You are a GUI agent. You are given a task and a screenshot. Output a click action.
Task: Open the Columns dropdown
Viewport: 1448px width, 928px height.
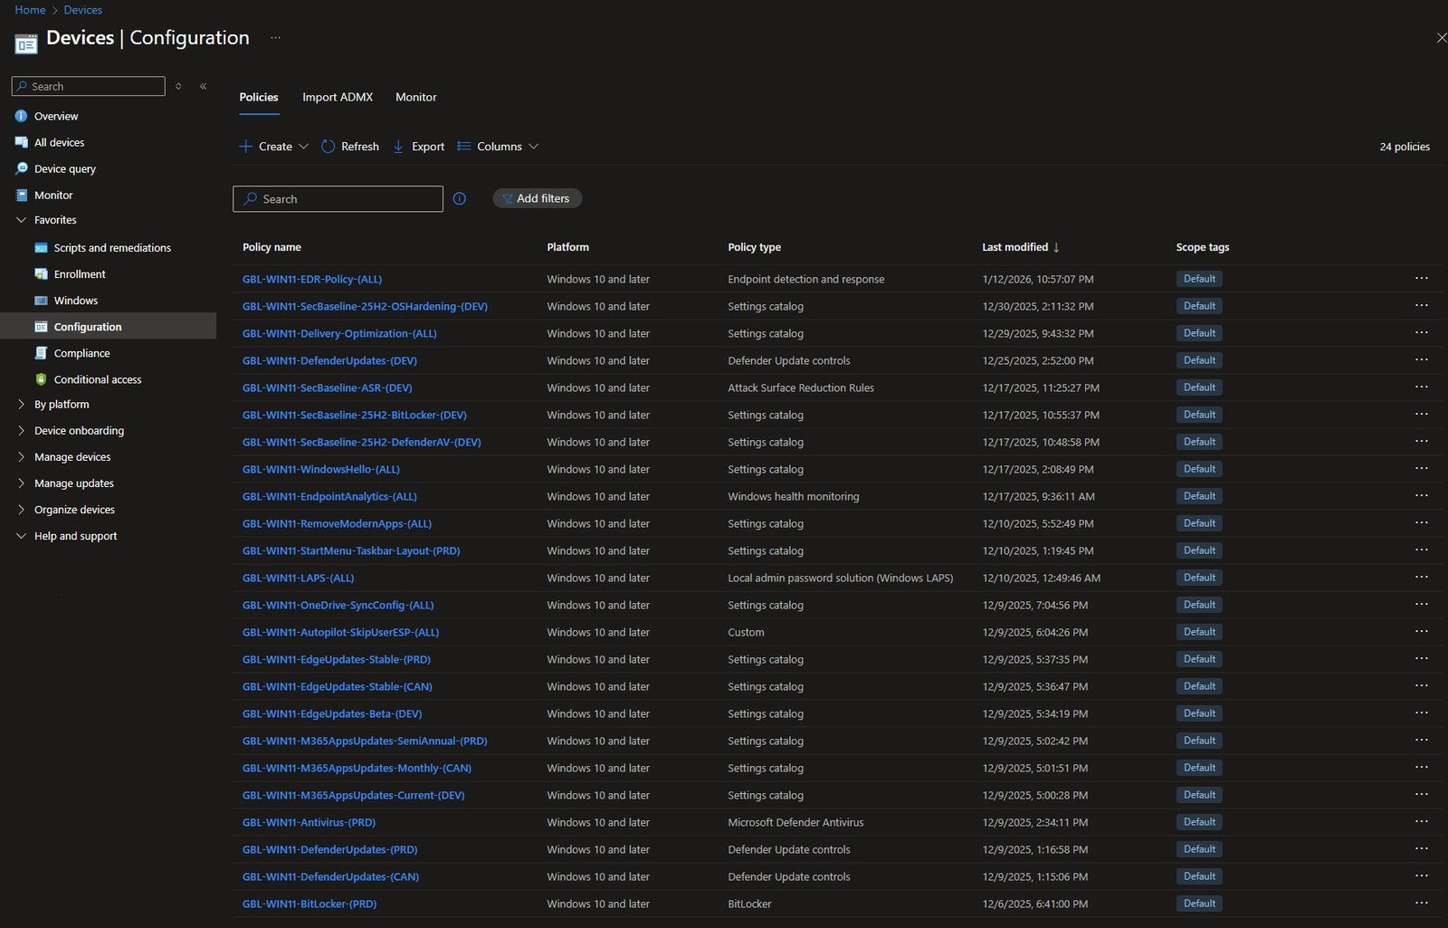click(499, 147)
